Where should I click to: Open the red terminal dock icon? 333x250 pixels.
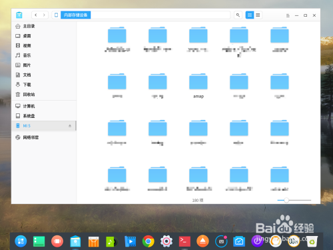click(x=184, y=241)
